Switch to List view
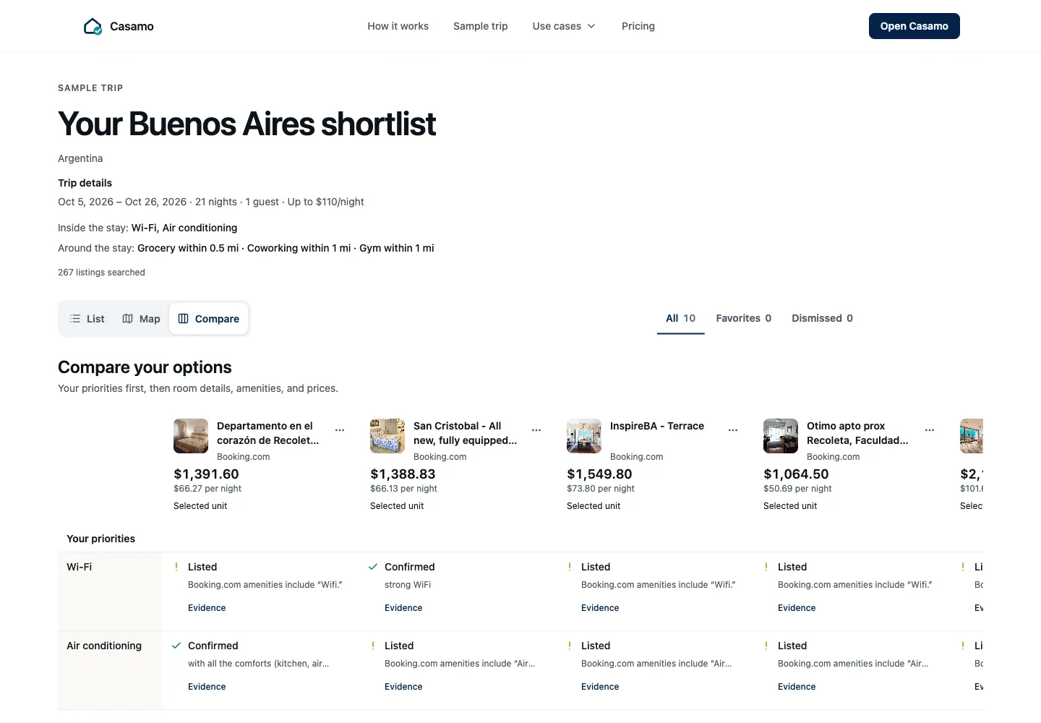The width and height of the screenshot is (1041, 723). pos(87,319)
